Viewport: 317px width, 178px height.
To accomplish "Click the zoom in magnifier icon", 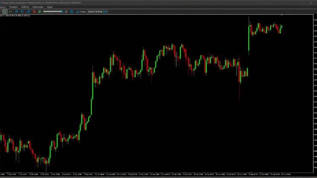I will coord(17,11).
